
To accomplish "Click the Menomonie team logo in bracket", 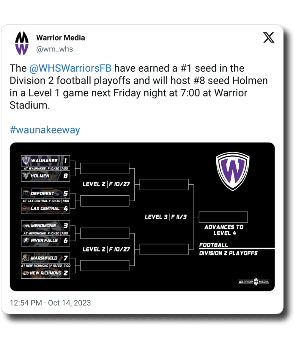I will pos(26,226).
